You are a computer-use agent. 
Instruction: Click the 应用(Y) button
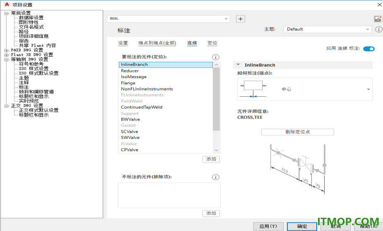[268, 226]
